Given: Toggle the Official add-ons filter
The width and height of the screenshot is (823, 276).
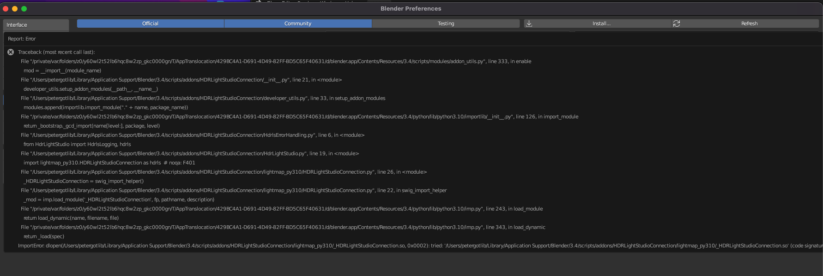Looking at the screenshot, I should point(150,23).
